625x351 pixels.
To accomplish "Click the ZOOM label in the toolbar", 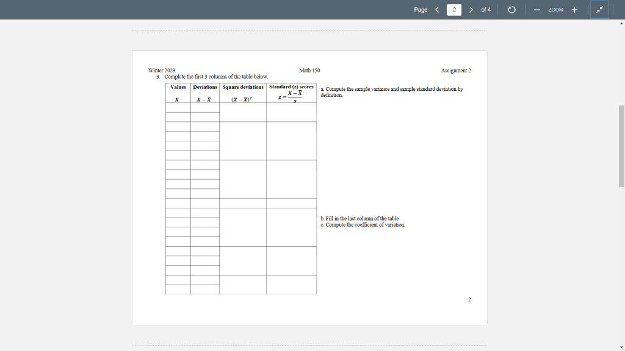I will pos(555,10).
